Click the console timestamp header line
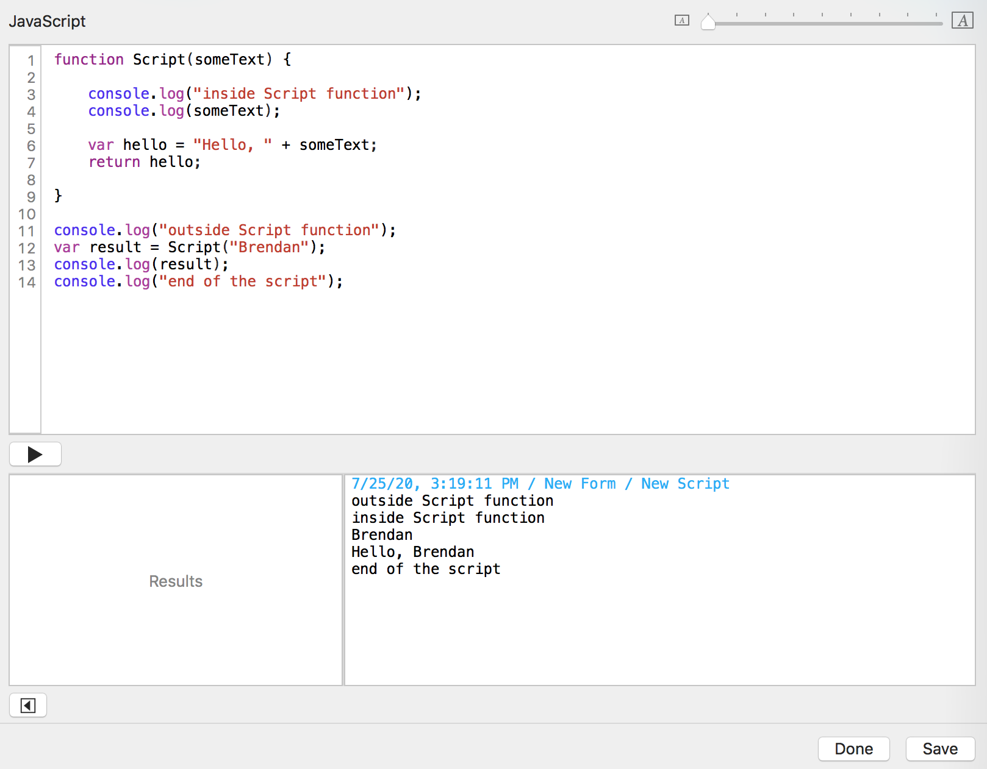987x769 pixels. [x=540, y=484]
